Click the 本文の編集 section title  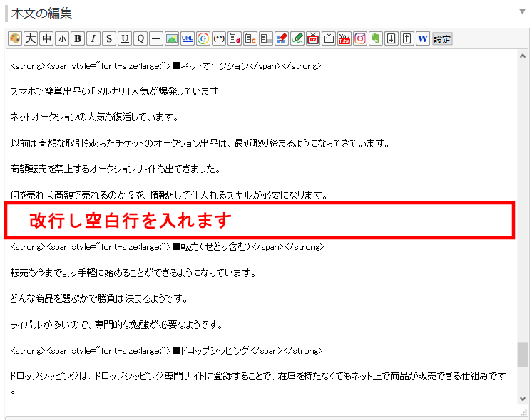pyautogui.click(x=41, y=14)
